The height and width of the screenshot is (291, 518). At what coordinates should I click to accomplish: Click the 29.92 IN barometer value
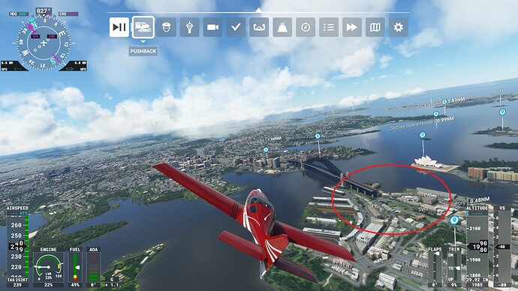pos(477,280)
